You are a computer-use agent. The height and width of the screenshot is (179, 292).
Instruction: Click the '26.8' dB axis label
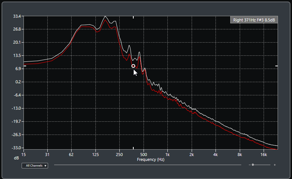pyautogui.click(x=17, y=29)
